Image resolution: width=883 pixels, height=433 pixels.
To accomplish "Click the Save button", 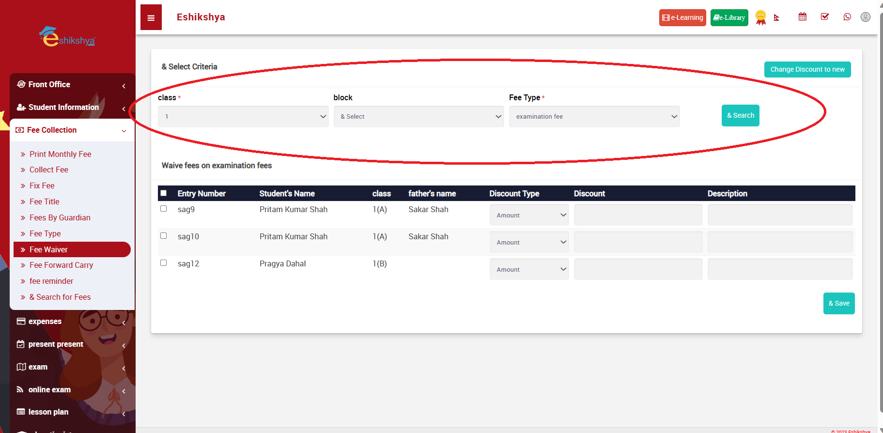I will pyautogui.click(x=838, y=303).
